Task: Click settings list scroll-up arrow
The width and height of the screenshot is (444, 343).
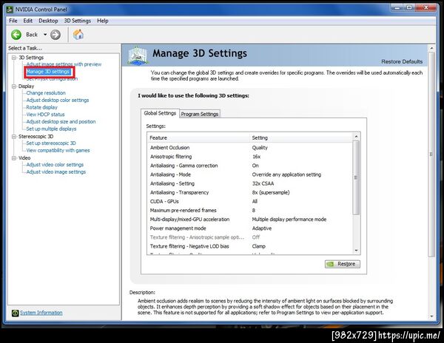Action: [356, 137]
